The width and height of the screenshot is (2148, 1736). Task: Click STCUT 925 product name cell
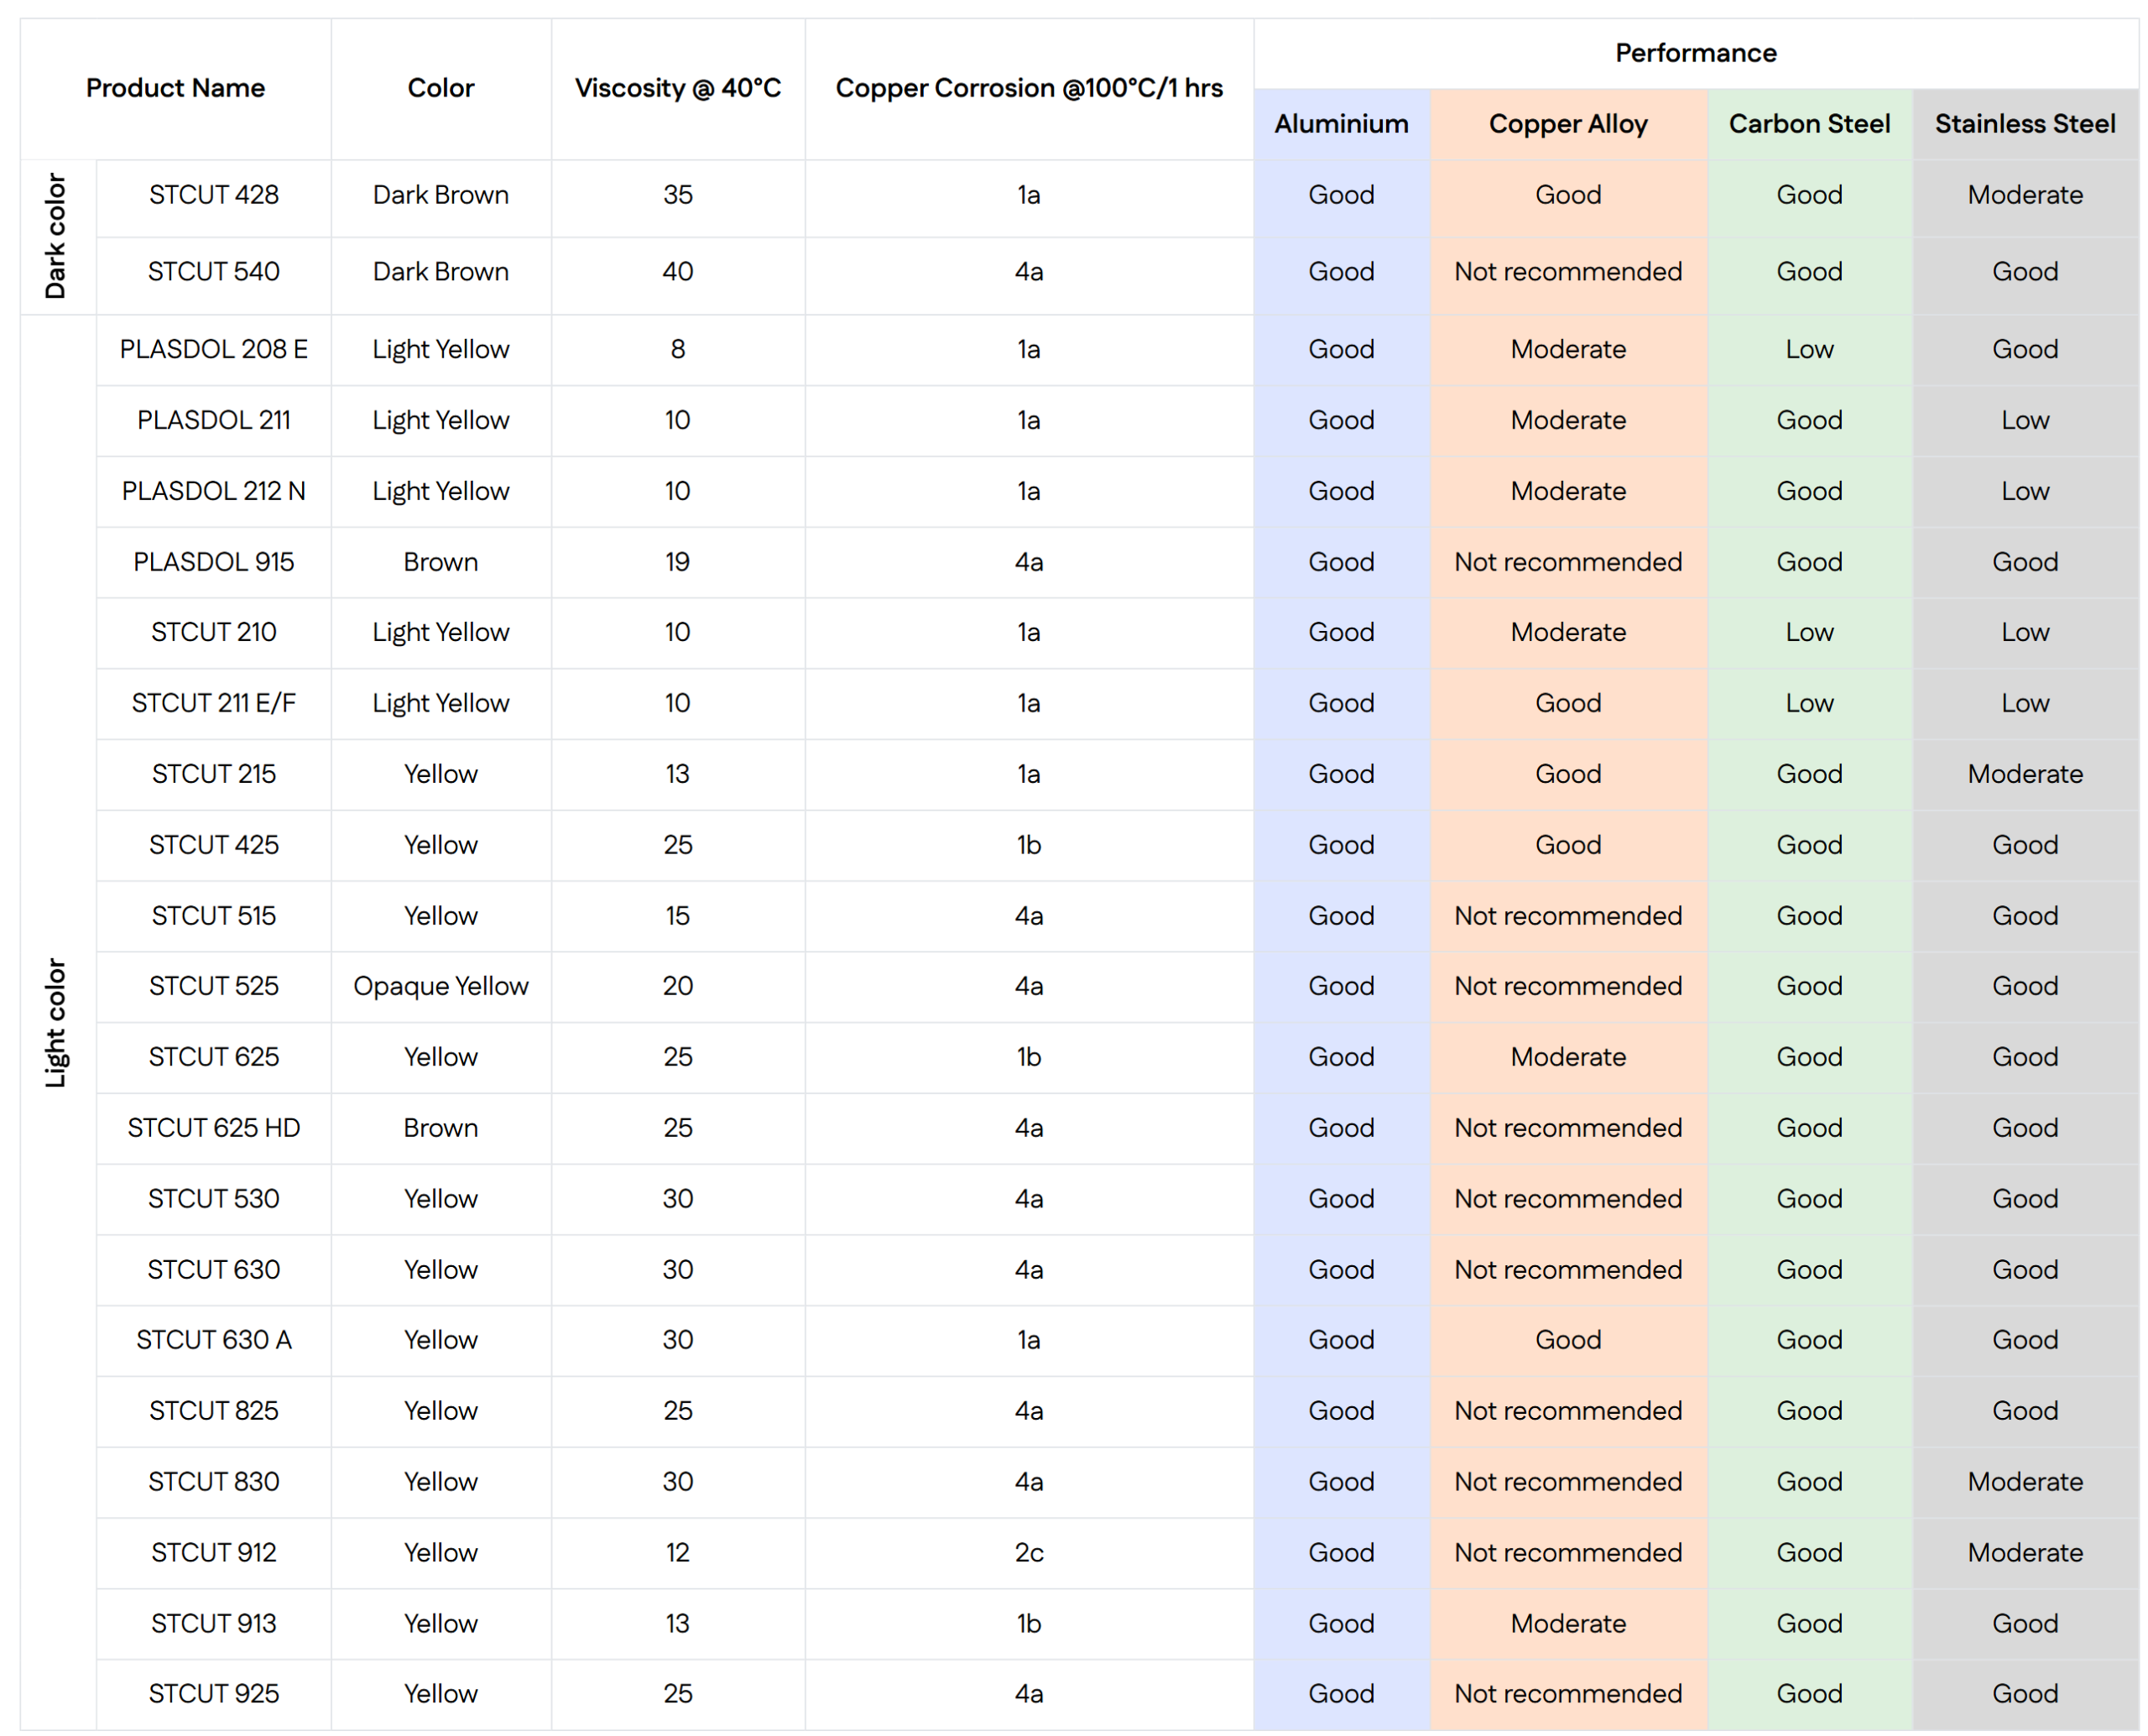[x=213, y=1693]
